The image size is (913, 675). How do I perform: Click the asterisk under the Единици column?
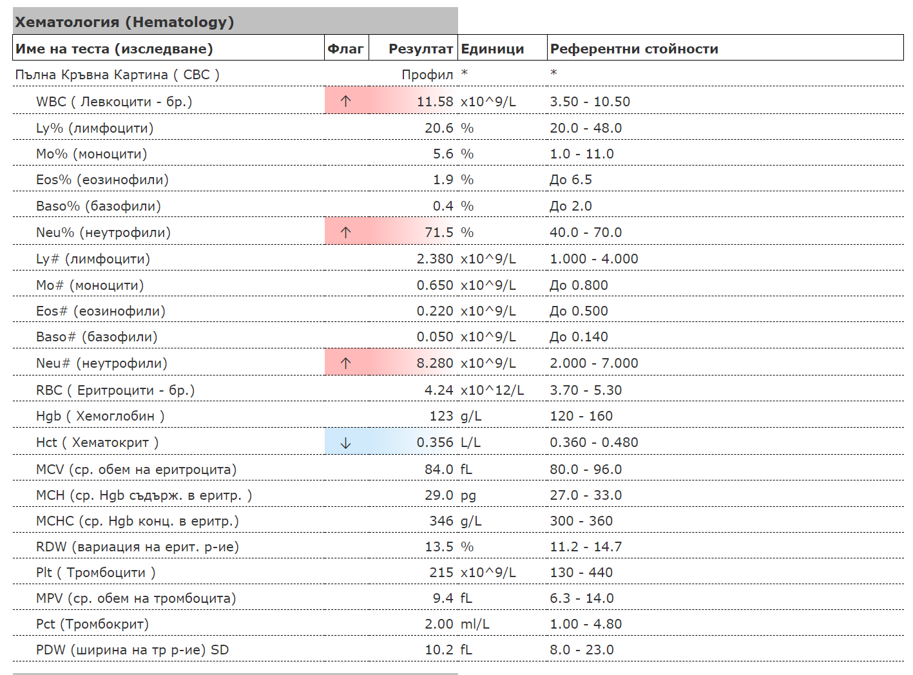pyautogui.click(x=465, y=74)
